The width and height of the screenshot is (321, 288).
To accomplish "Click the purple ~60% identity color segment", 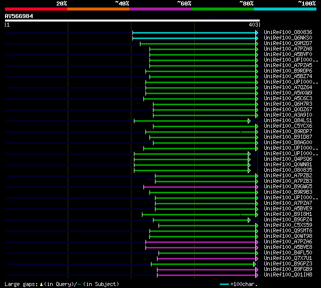I will click(x=160, y=9).
